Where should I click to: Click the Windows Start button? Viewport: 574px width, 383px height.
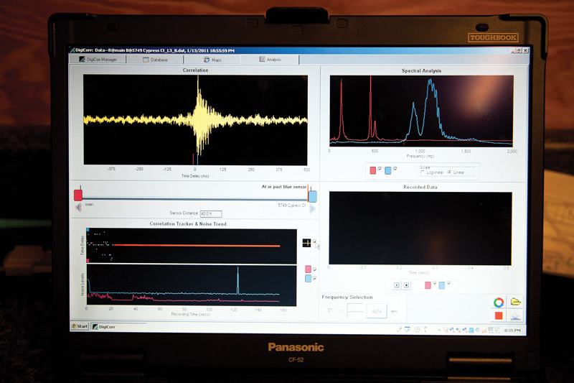tap(80, 326)
